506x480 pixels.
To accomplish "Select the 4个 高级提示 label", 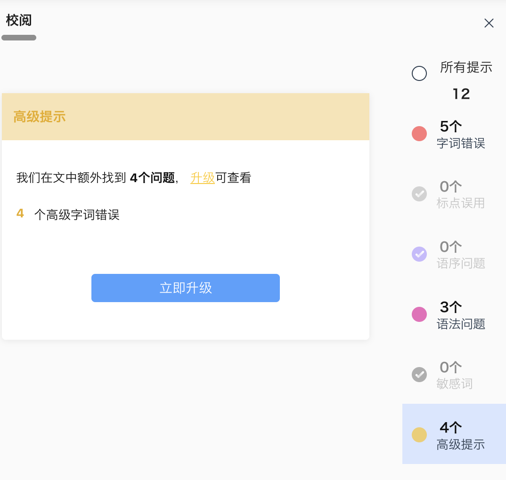I will pos(460,436).
